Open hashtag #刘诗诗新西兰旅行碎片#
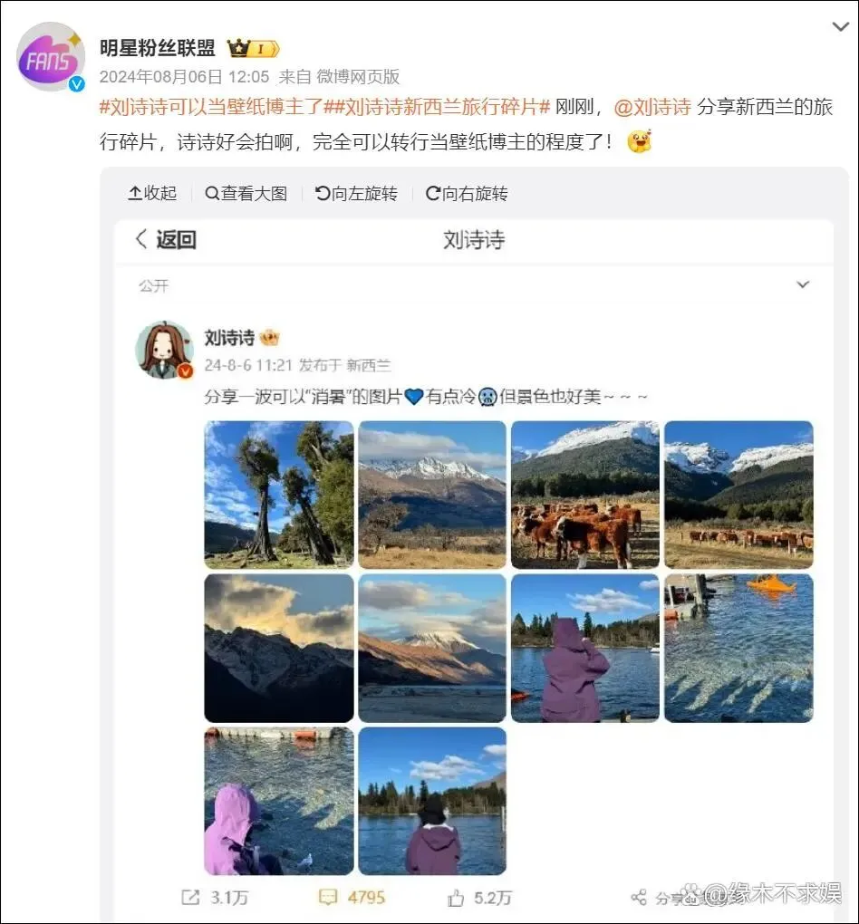859x924 pixels. [x=437, y=107]
